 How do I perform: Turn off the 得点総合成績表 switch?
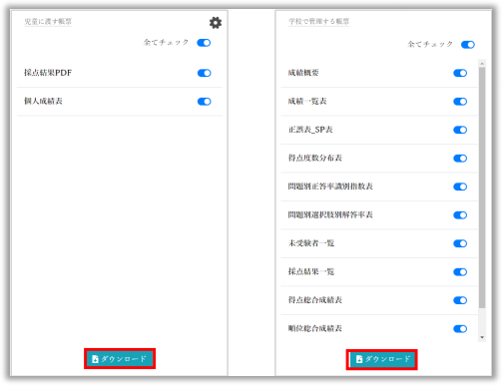tap(460, 300)
